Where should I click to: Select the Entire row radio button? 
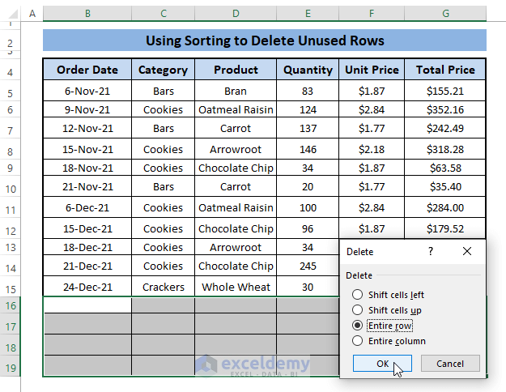click(358, 325)
